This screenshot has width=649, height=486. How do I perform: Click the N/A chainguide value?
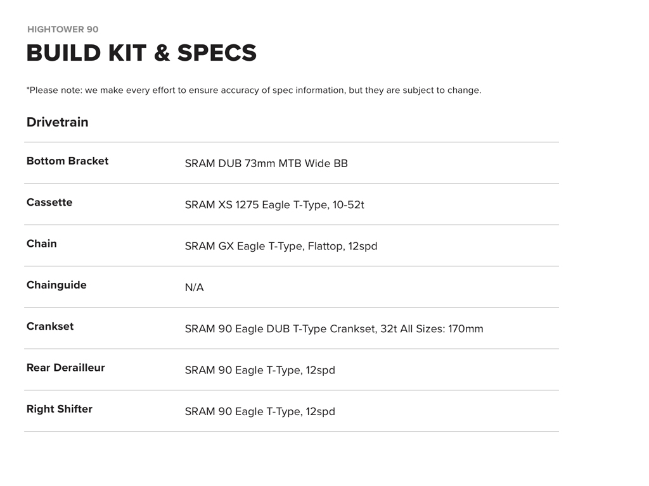[194, 288]
